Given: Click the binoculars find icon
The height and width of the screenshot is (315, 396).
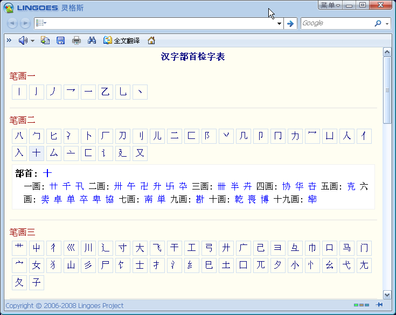Looking at the screenshot, I should coord(92,40).
